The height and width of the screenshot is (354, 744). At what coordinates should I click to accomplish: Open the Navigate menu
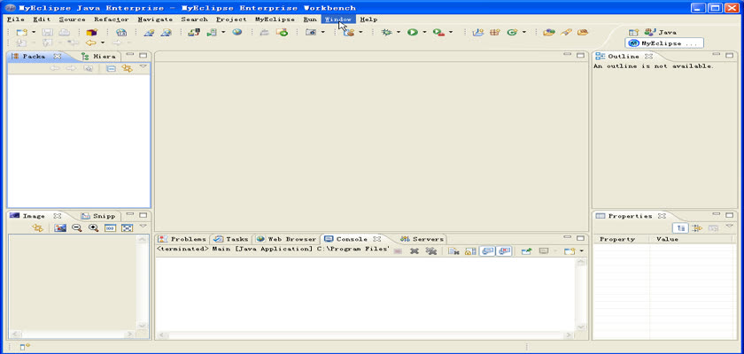155,19
